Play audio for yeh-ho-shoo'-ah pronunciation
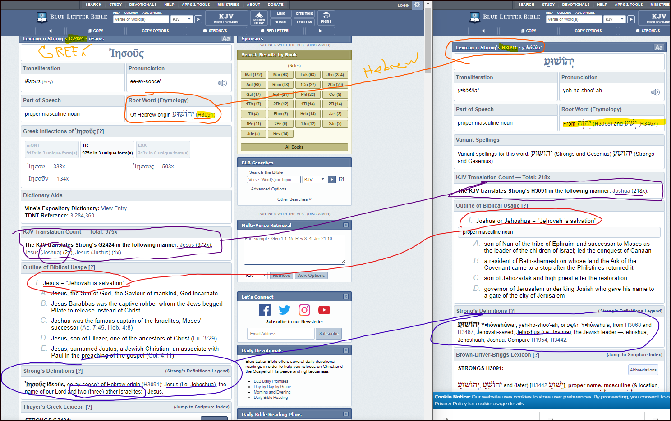The height and width of the screenshot is (421, 671). [655, 92]
